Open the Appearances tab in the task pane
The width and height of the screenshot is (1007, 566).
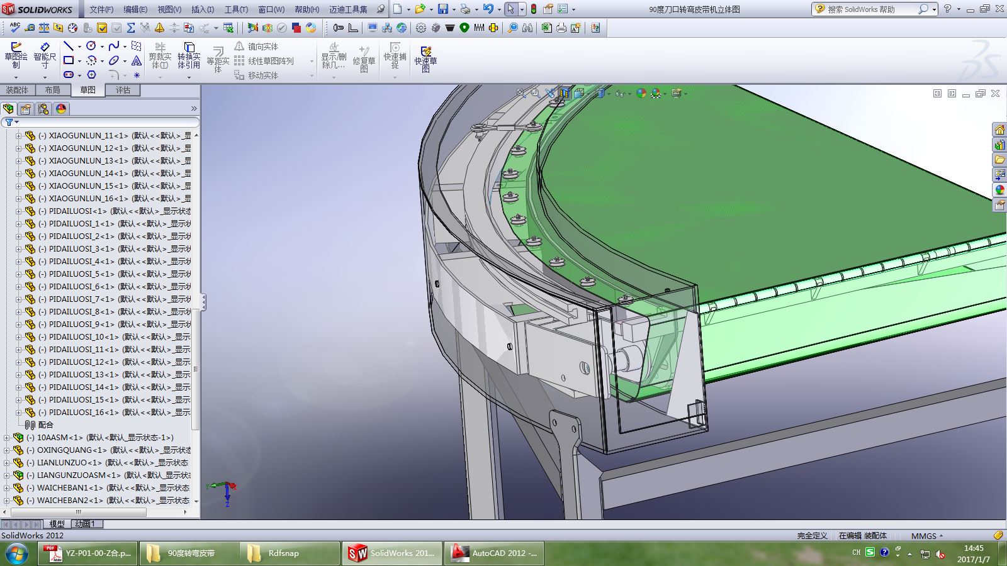pos(999,190)
